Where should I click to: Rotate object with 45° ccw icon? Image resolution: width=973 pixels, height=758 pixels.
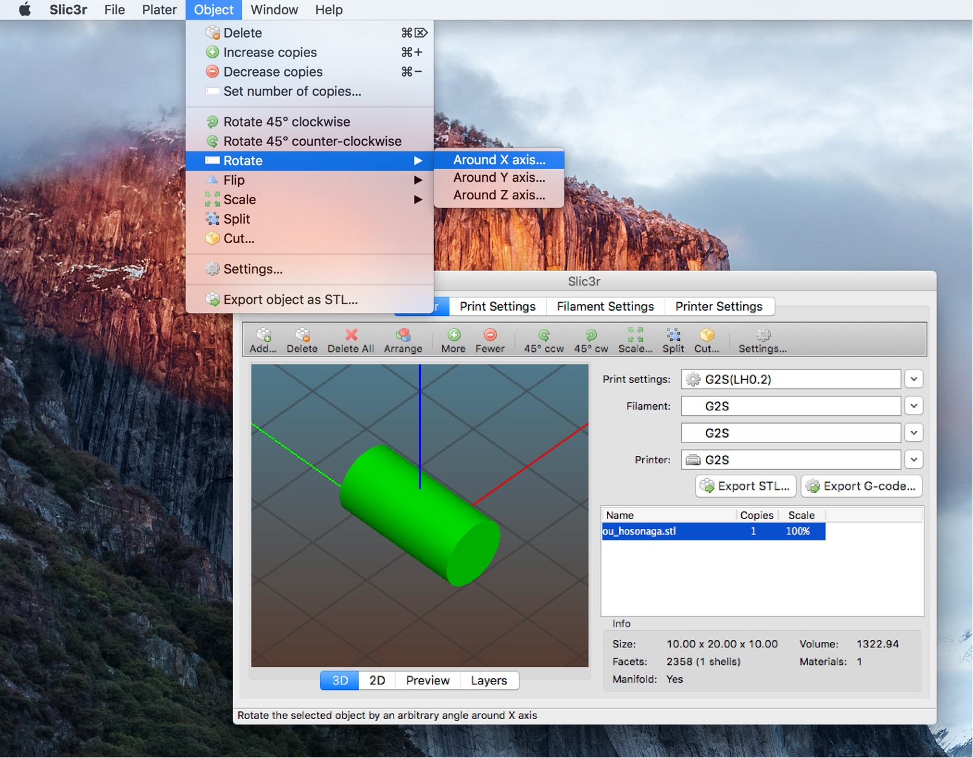pos(544,340)
